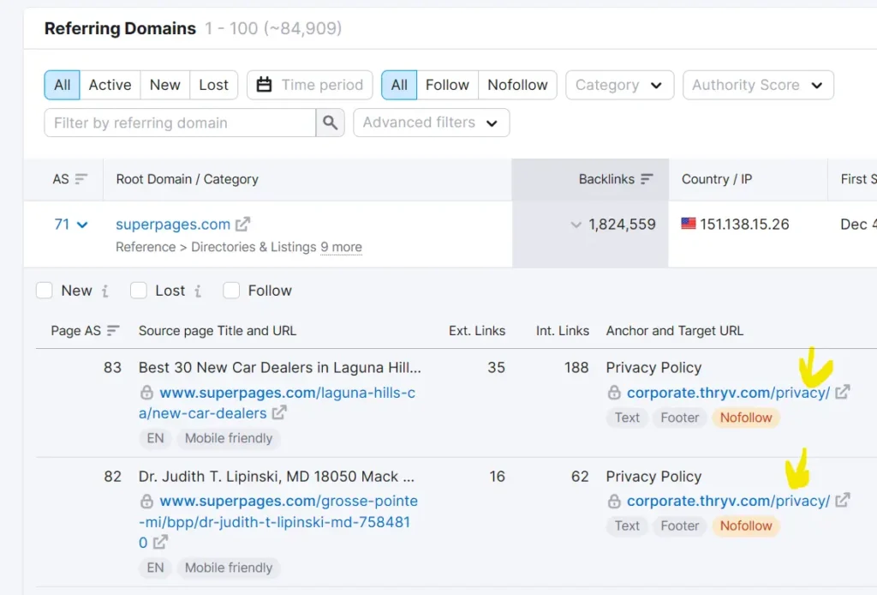
Task: Check the New checkbox
Action: click(x=45, y=291)
